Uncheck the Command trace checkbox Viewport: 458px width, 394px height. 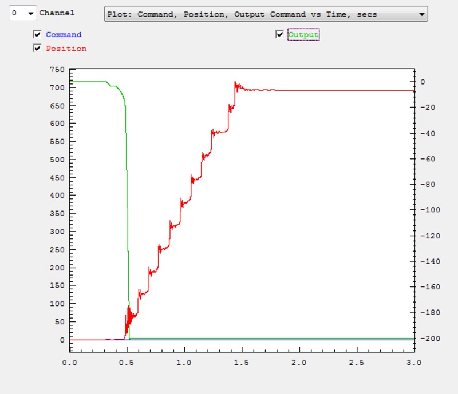coord(37,35)
